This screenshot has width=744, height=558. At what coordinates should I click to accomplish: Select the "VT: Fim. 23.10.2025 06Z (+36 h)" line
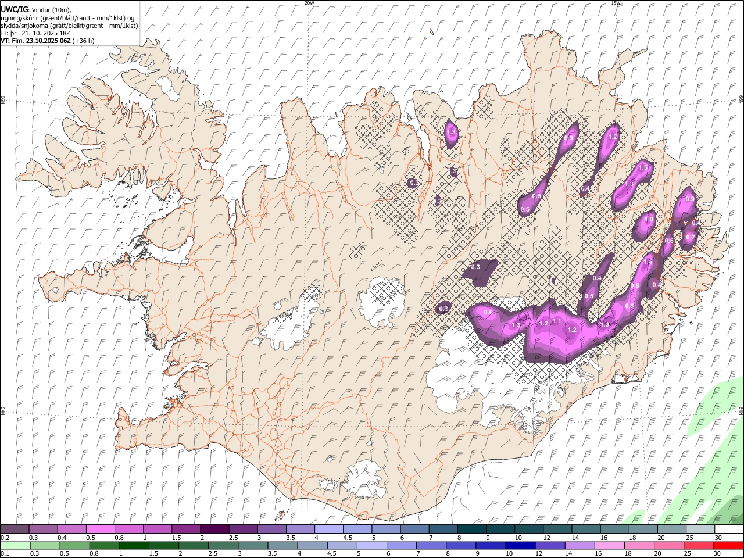[48, 41]
